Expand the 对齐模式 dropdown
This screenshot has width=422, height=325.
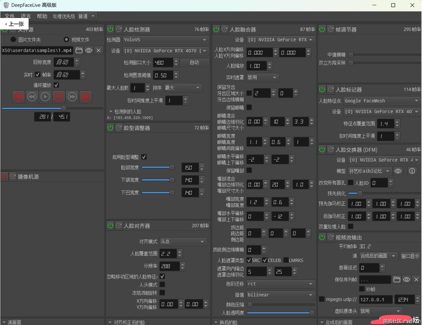(x=182, y=242)
